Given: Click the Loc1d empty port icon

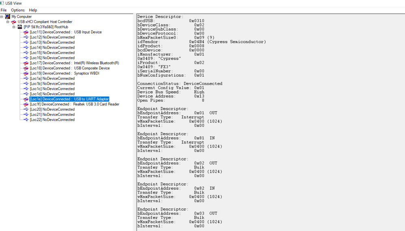Looking at the screenshot, I should coord(26,94).
